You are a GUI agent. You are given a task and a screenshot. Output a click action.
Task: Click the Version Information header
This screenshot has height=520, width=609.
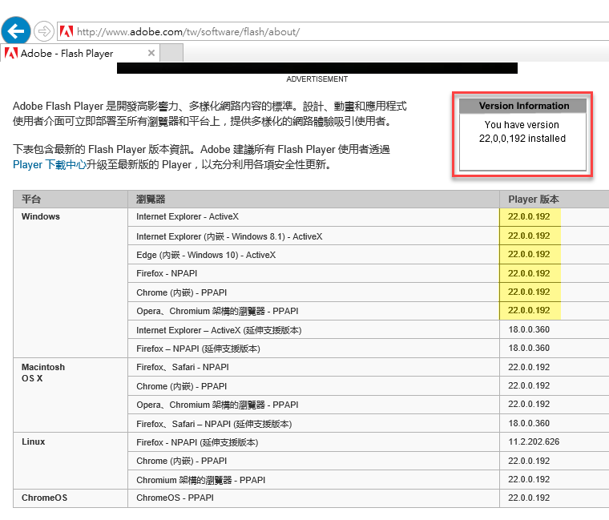pos(522,106)
